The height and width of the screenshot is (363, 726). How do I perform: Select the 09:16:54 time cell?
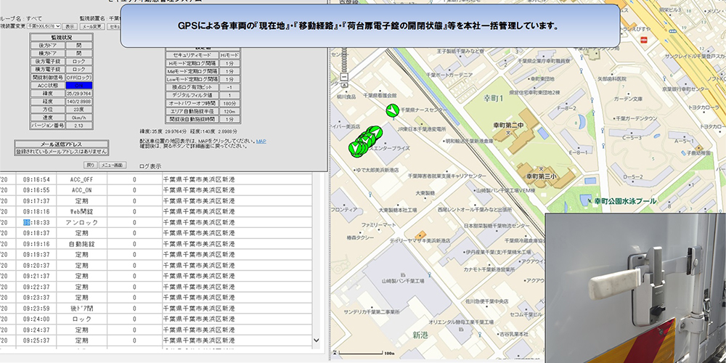tap(36, 179)
